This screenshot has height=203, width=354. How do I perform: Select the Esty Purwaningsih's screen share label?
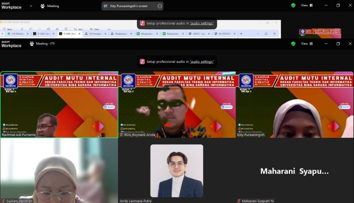click(x=129, y=6)
